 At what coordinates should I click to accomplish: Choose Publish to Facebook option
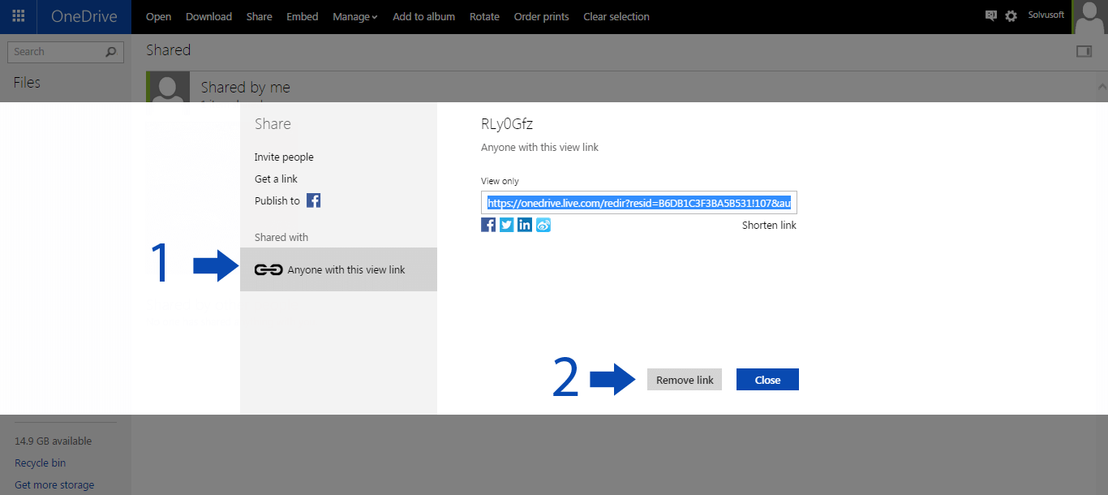coord(288,200)
